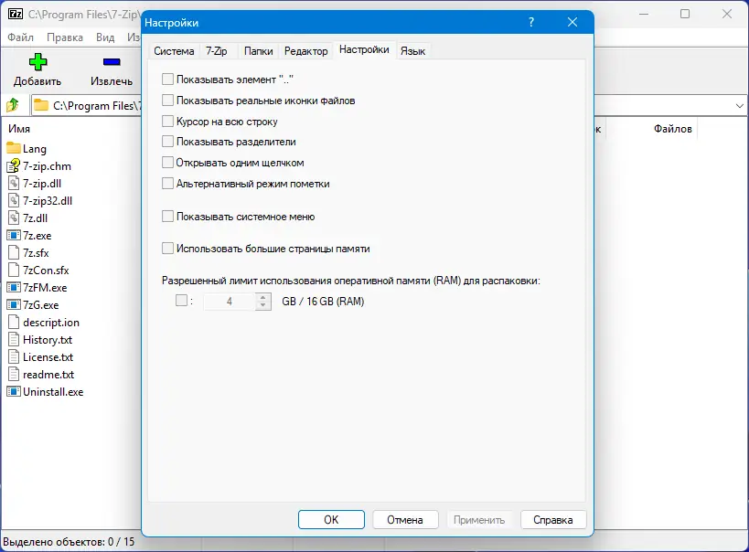Select the descript.ion file icon
Image resolution: width=749 pixels, height=552 pixels.
coord(14,322)
